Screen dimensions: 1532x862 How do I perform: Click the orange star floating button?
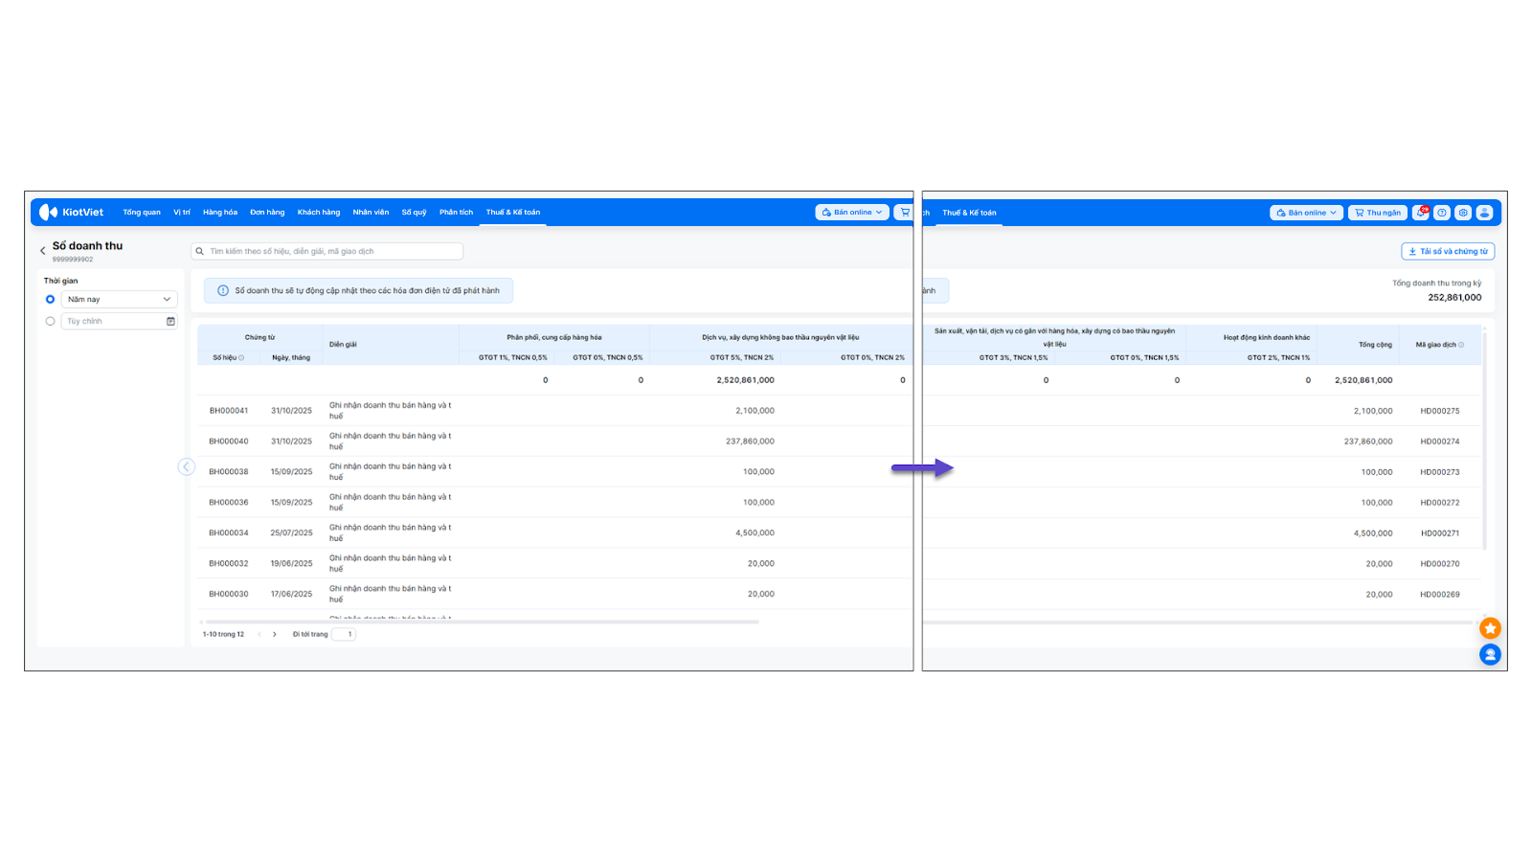(x=1490, y=628)
